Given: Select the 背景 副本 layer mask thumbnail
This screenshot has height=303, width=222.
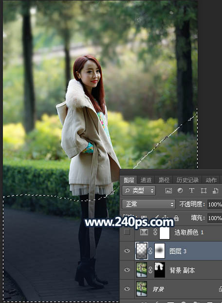Looking at the screenshot, I should tap(160, 270).
